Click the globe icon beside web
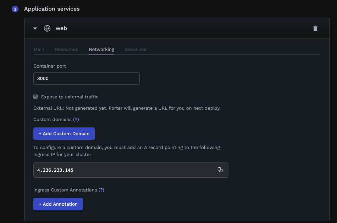337x223 pixels. click(47, 28)
